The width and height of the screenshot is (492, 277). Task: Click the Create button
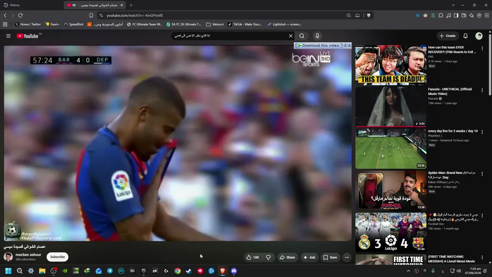pyautogui.click(x=447, y=36)
